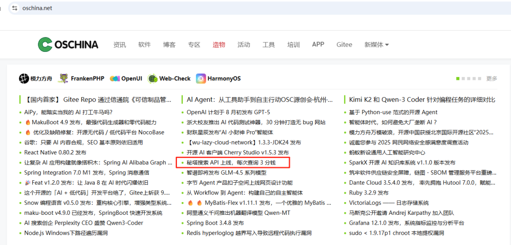
Task: Open maku-boot v4.9.0 已经发布 article
Action: pyautogui.click(x=93, y=213)
